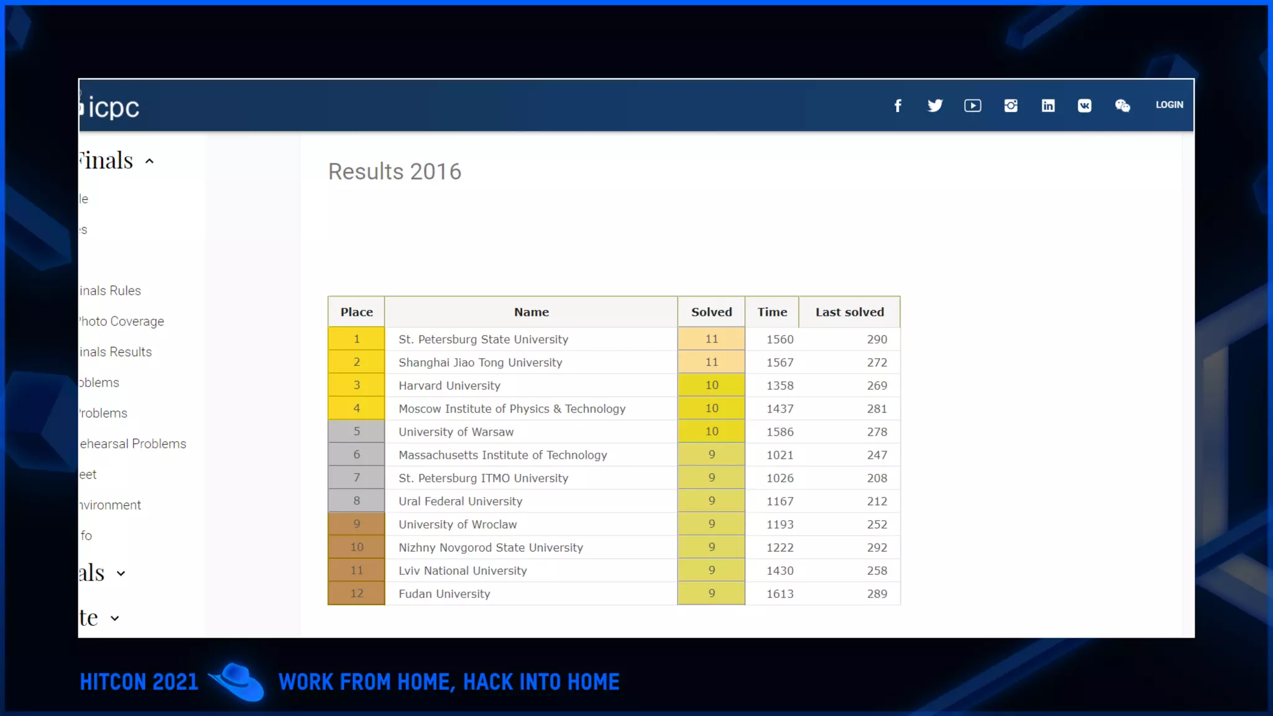Open Rehearsal Problems sidebar link
The height and width of the screenshot is (716, 1273).
(x=133, y=444)
